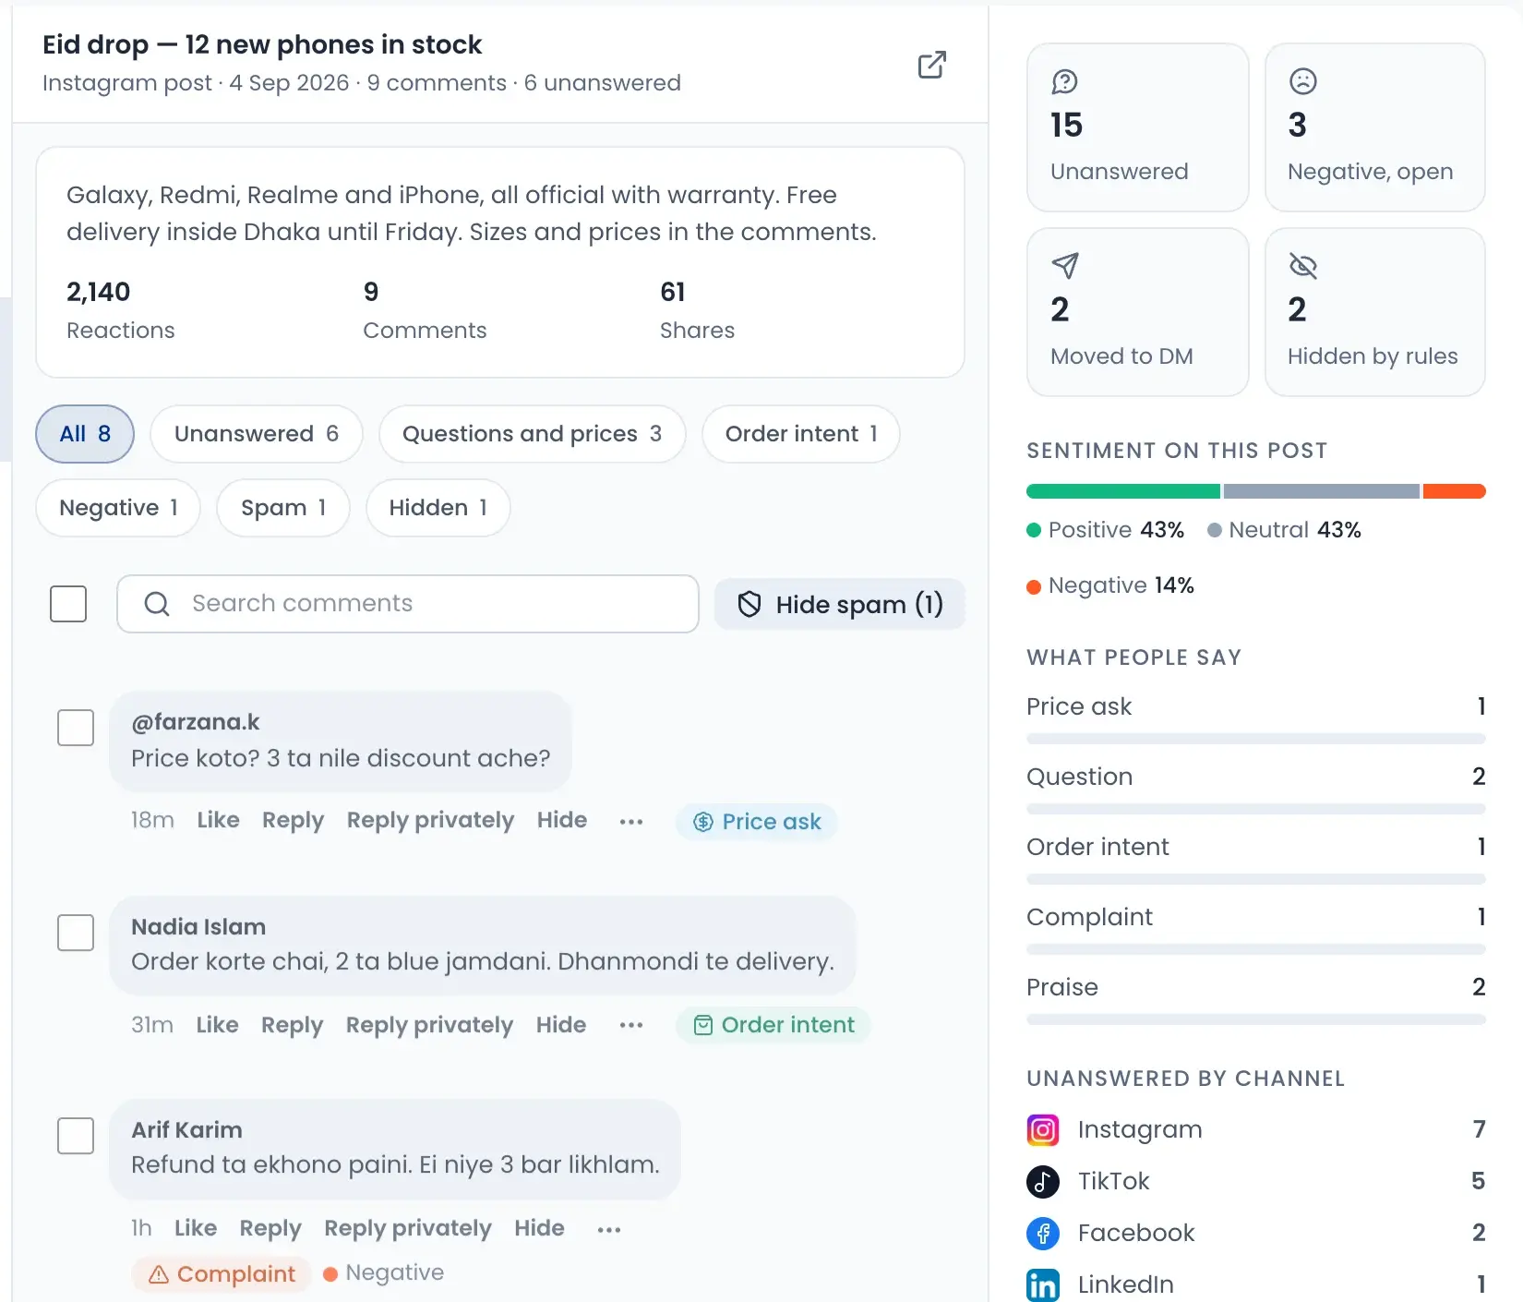Click the Complaint tag on Arif Karim comment

(222, 1274)
